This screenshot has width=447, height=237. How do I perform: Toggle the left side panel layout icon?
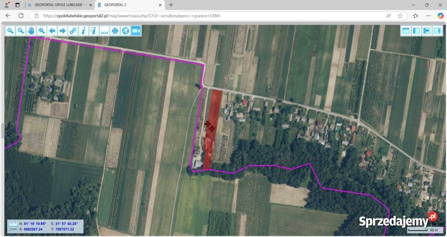click(416, 31)
